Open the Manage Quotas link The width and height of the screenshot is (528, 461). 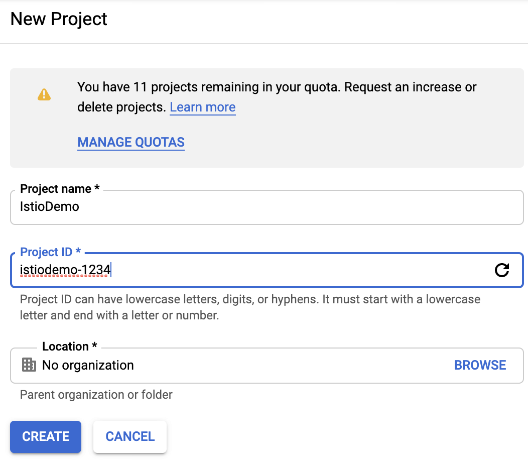pyautogui.click(x=131, y=142)
